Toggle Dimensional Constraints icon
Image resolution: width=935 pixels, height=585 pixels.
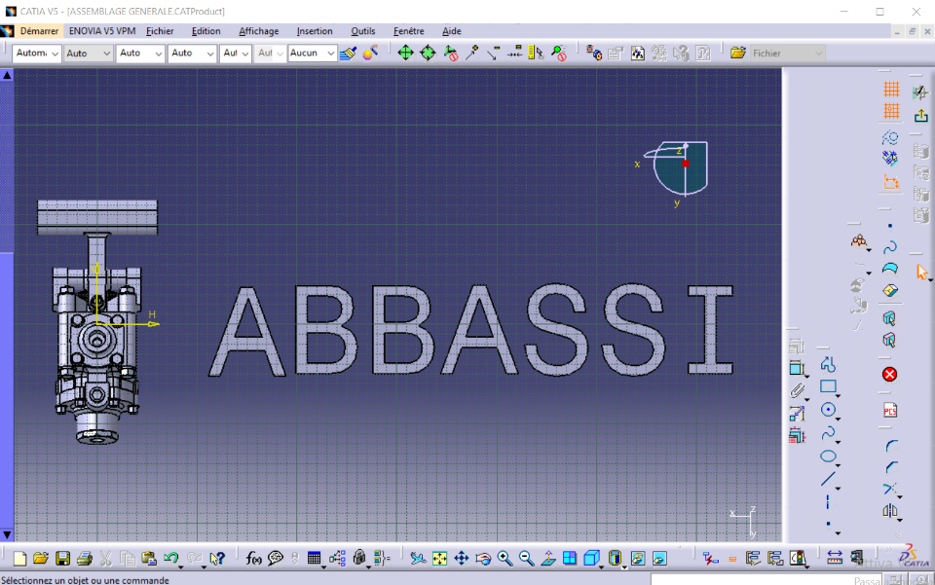(x=891, y=182)
